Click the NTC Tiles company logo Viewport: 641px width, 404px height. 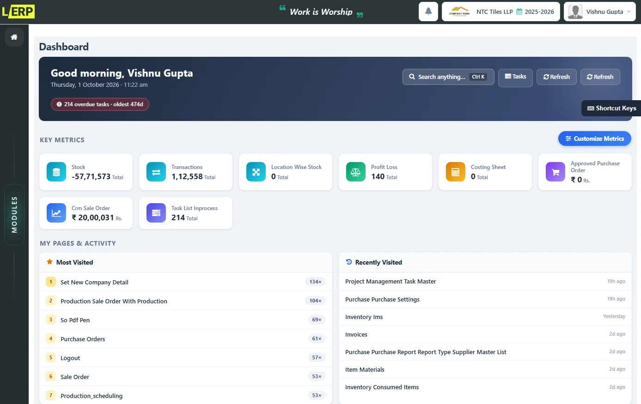(459, 12)
